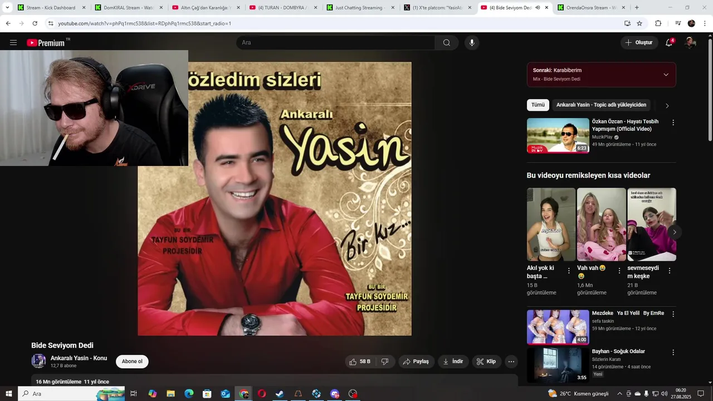Viewport: 713px width, 401px height.
Task: Click install/cast icon in address bar
Action: click(627, 23)
